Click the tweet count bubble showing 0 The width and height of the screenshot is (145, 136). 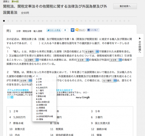(65, 30)
